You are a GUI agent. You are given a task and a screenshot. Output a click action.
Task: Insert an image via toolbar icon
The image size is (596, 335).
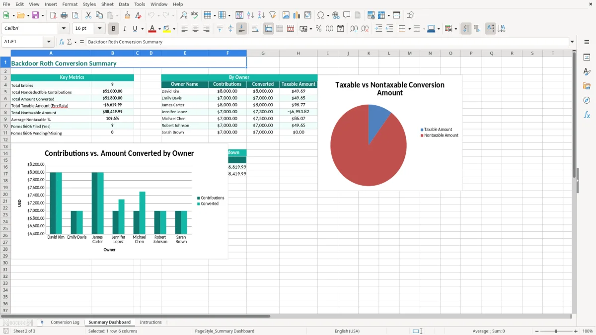point(286,15)
